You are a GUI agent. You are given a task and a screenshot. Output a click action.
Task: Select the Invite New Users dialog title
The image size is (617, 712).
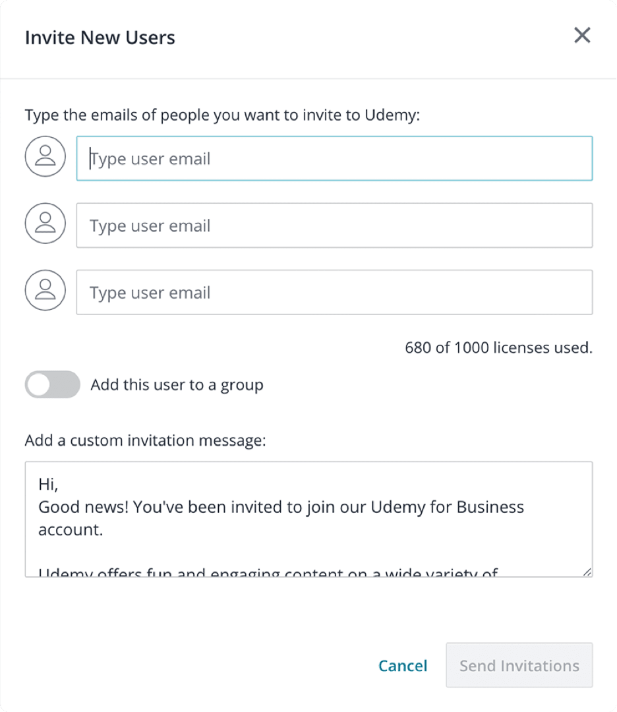[100, 38]
